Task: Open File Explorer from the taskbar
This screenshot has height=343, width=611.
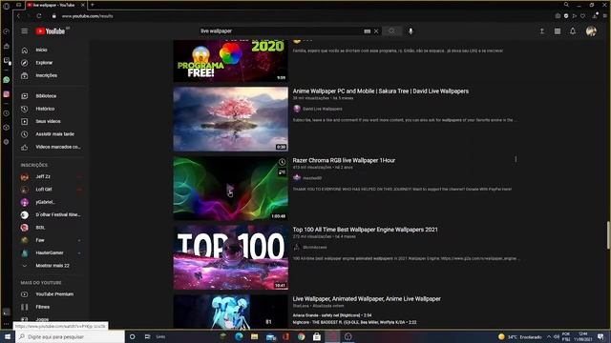Action: point(255,336)
